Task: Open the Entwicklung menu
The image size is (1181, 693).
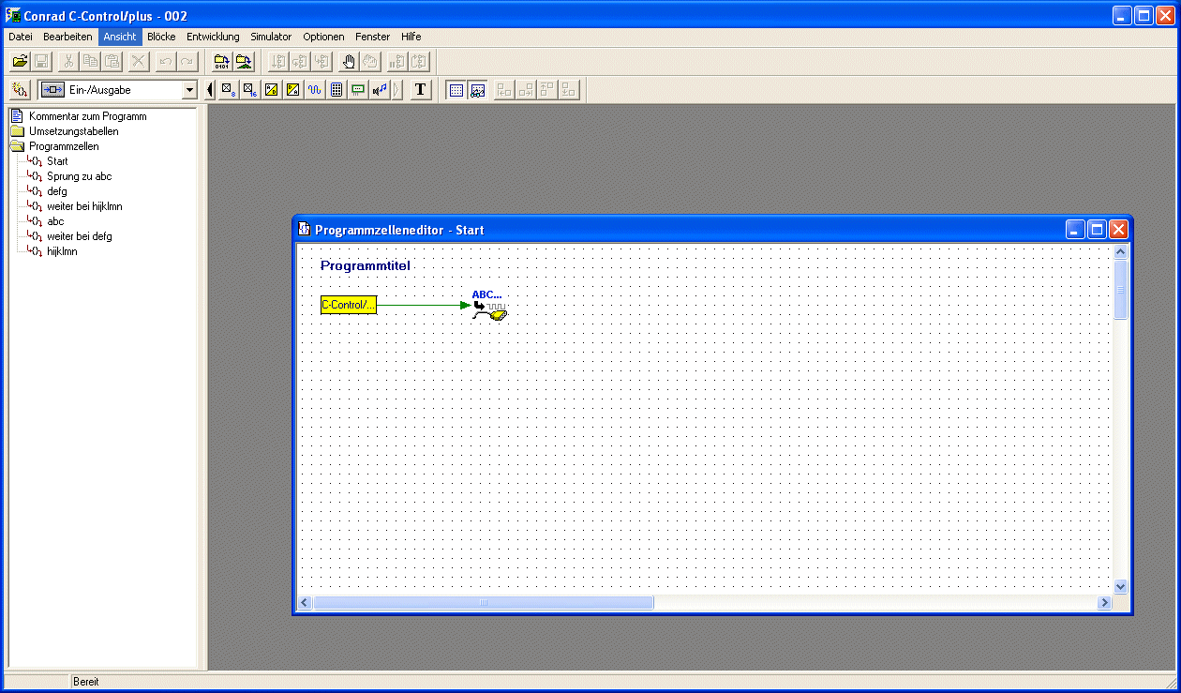Action: [x=213, y=37]
